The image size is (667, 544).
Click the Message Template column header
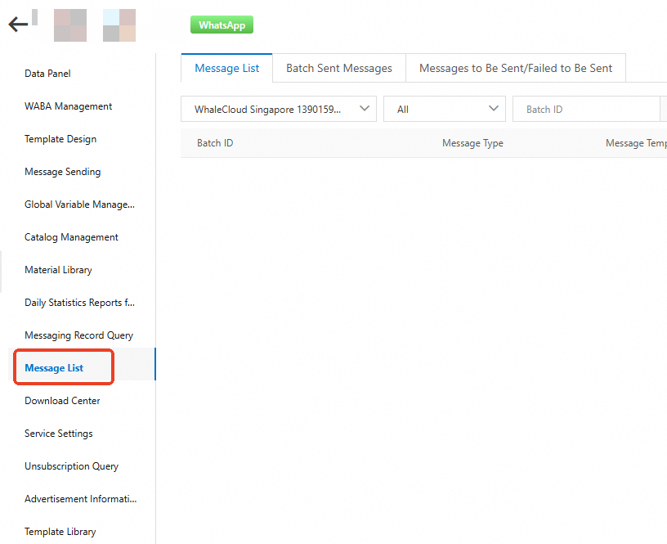(x=637, y=143)
